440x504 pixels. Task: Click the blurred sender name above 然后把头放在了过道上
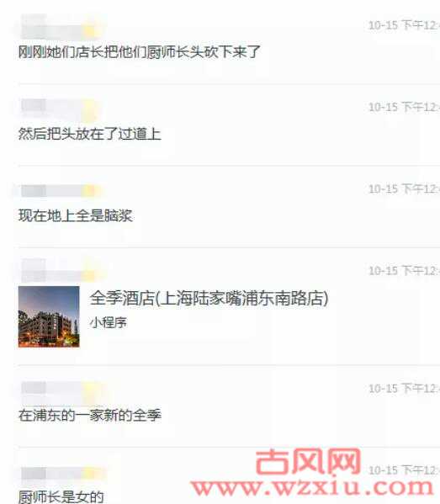pos(60,109)
